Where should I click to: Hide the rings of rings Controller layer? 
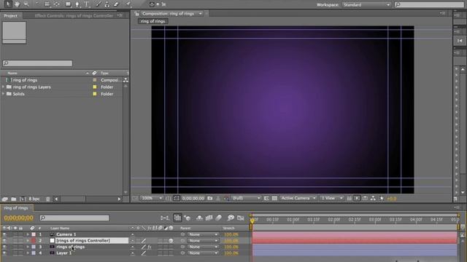(x=4, y=241)
